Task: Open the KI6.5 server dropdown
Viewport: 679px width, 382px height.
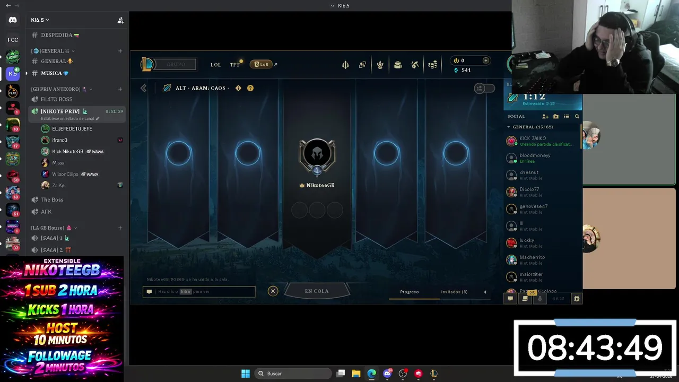Action: point(40,20)
